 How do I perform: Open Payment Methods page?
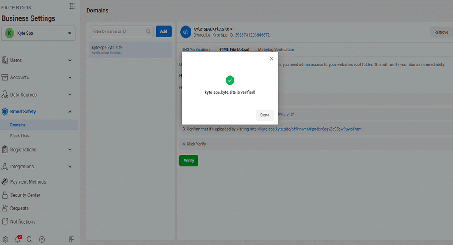click(28, 181)
